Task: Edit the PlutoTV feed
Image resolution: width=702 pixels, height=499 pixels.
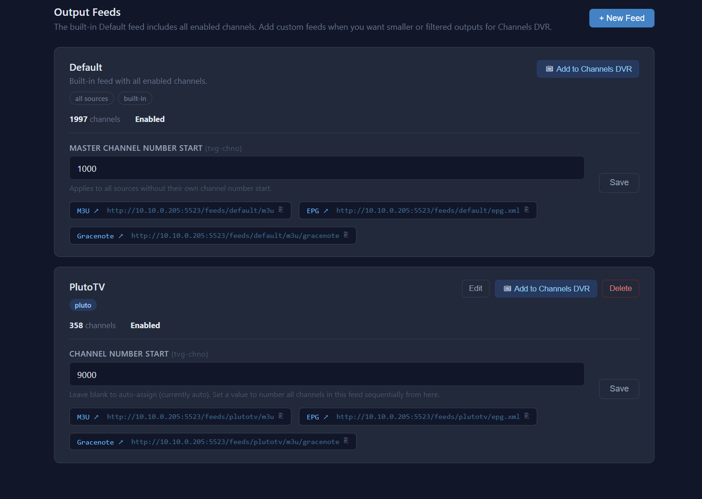Action: point(475,289)
